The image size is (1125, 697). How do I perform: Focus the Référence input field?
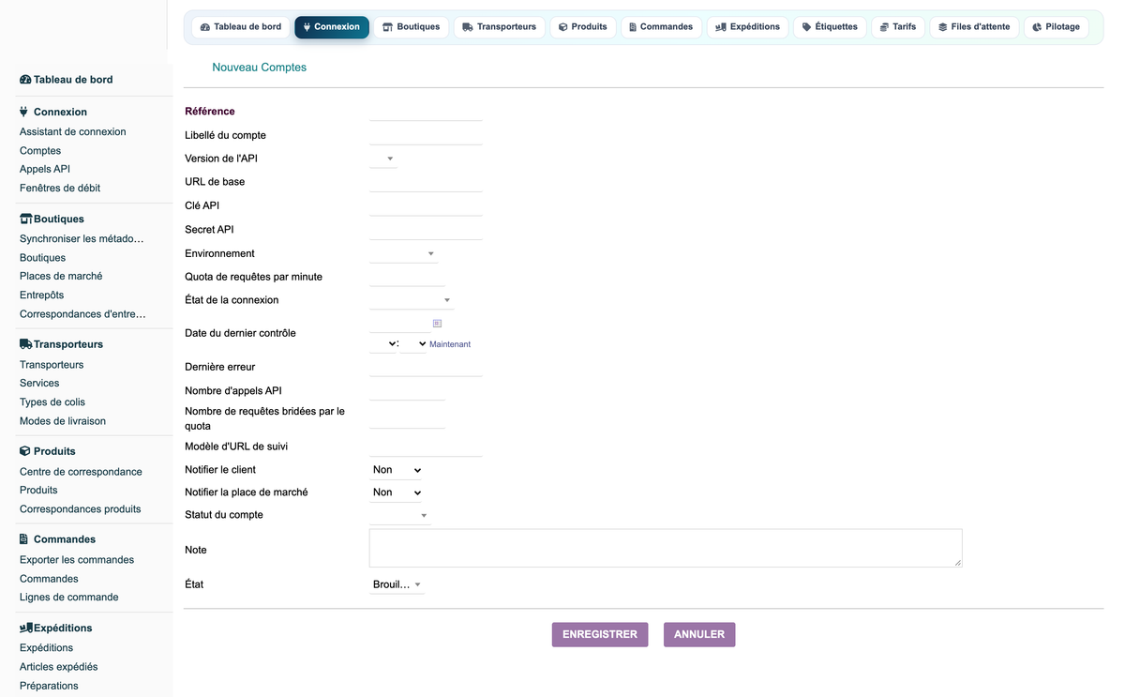click(x=426, y=112)
